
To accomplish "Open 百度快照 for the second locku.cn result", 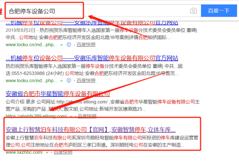I will tap(86, 81).
